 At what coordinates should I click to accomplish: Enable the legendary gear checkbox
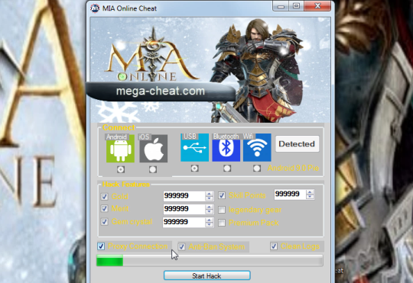pyautogui.click(x=222, y=210)
